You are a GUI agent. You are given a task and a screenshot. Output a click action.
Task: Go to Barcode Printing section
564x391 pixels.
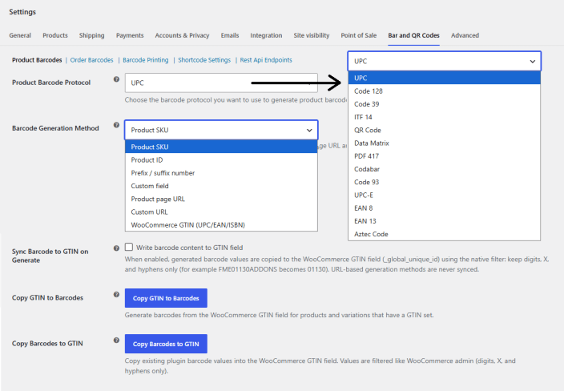point(146,60)
